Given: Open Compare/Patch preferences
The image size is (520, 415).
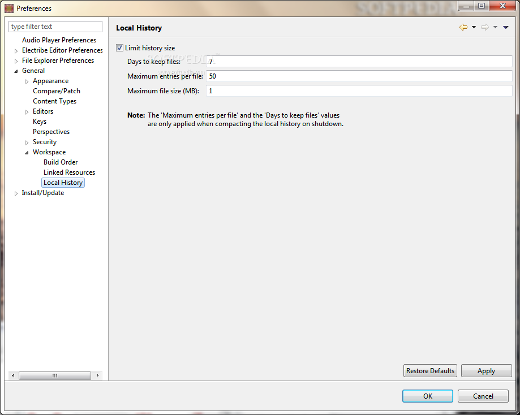Looking at the screenshot, I should coord(57,91).
